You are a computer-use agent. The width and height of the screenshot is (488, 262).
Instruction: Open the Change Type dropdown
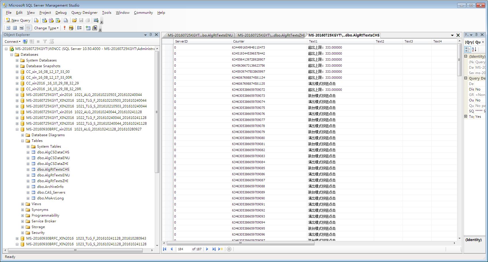click(46, 28)
